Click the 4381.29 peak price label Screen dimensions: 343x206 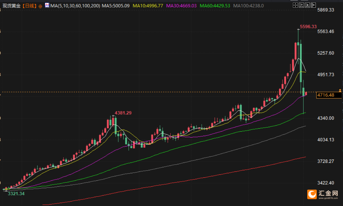pos(123,113)
